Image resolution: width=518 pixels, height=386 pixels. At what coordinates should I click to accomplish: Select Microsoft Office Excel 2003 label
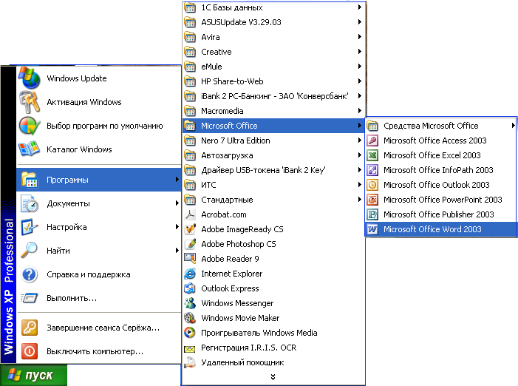point(432,155)
